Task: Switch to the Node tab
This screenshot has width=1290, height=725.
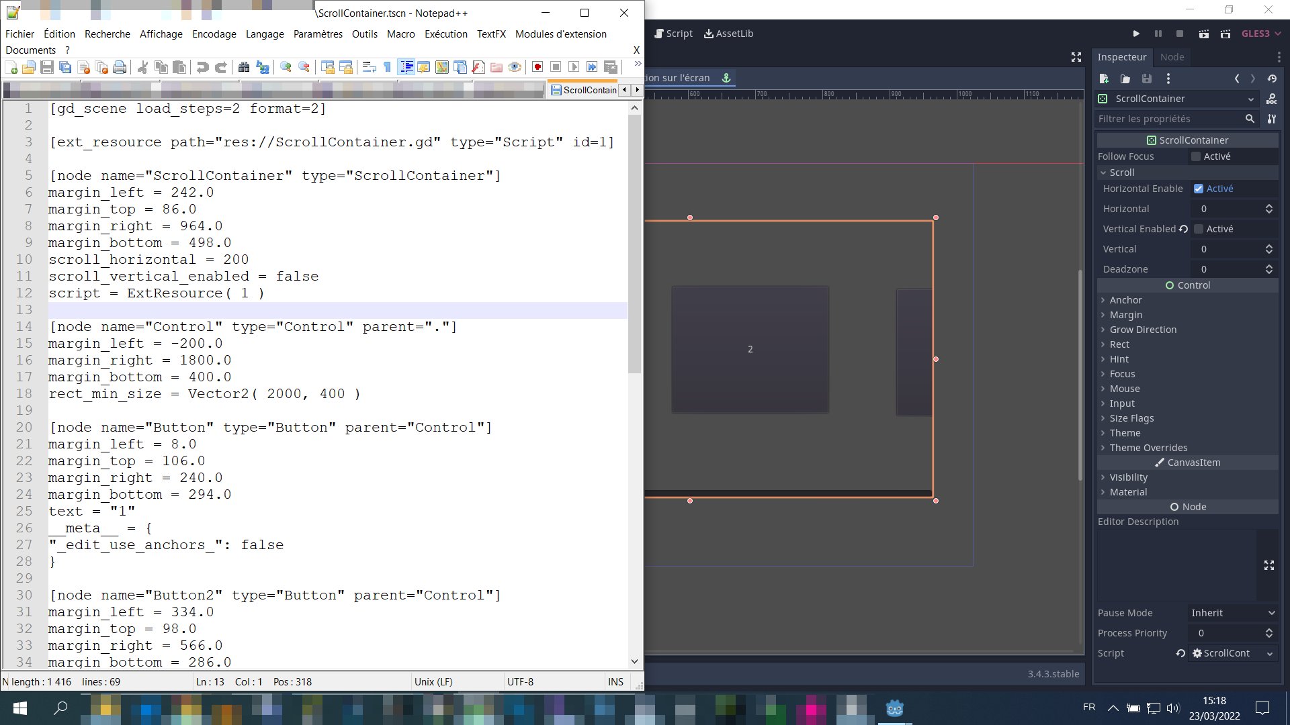Action: pyautogui.click(x=1172, y=57)
